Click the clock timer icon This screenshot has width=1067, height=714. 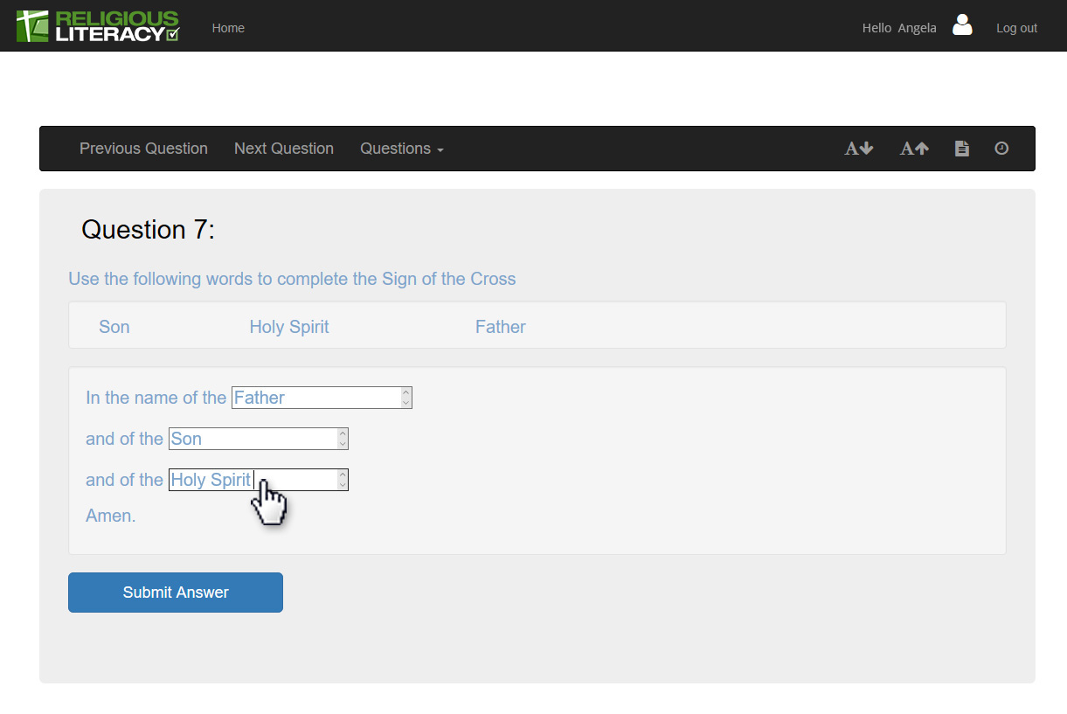1001,149
